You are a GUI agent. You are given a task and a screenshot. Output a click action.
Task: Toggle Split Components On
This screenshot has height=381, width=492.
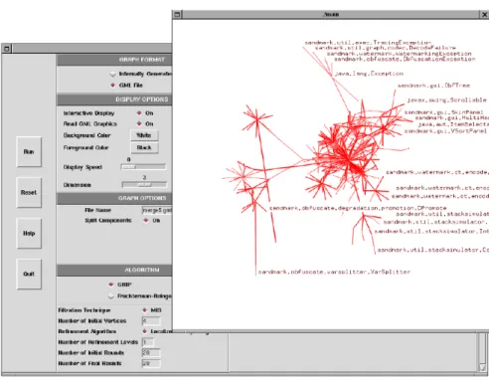(x=146, y=221)
